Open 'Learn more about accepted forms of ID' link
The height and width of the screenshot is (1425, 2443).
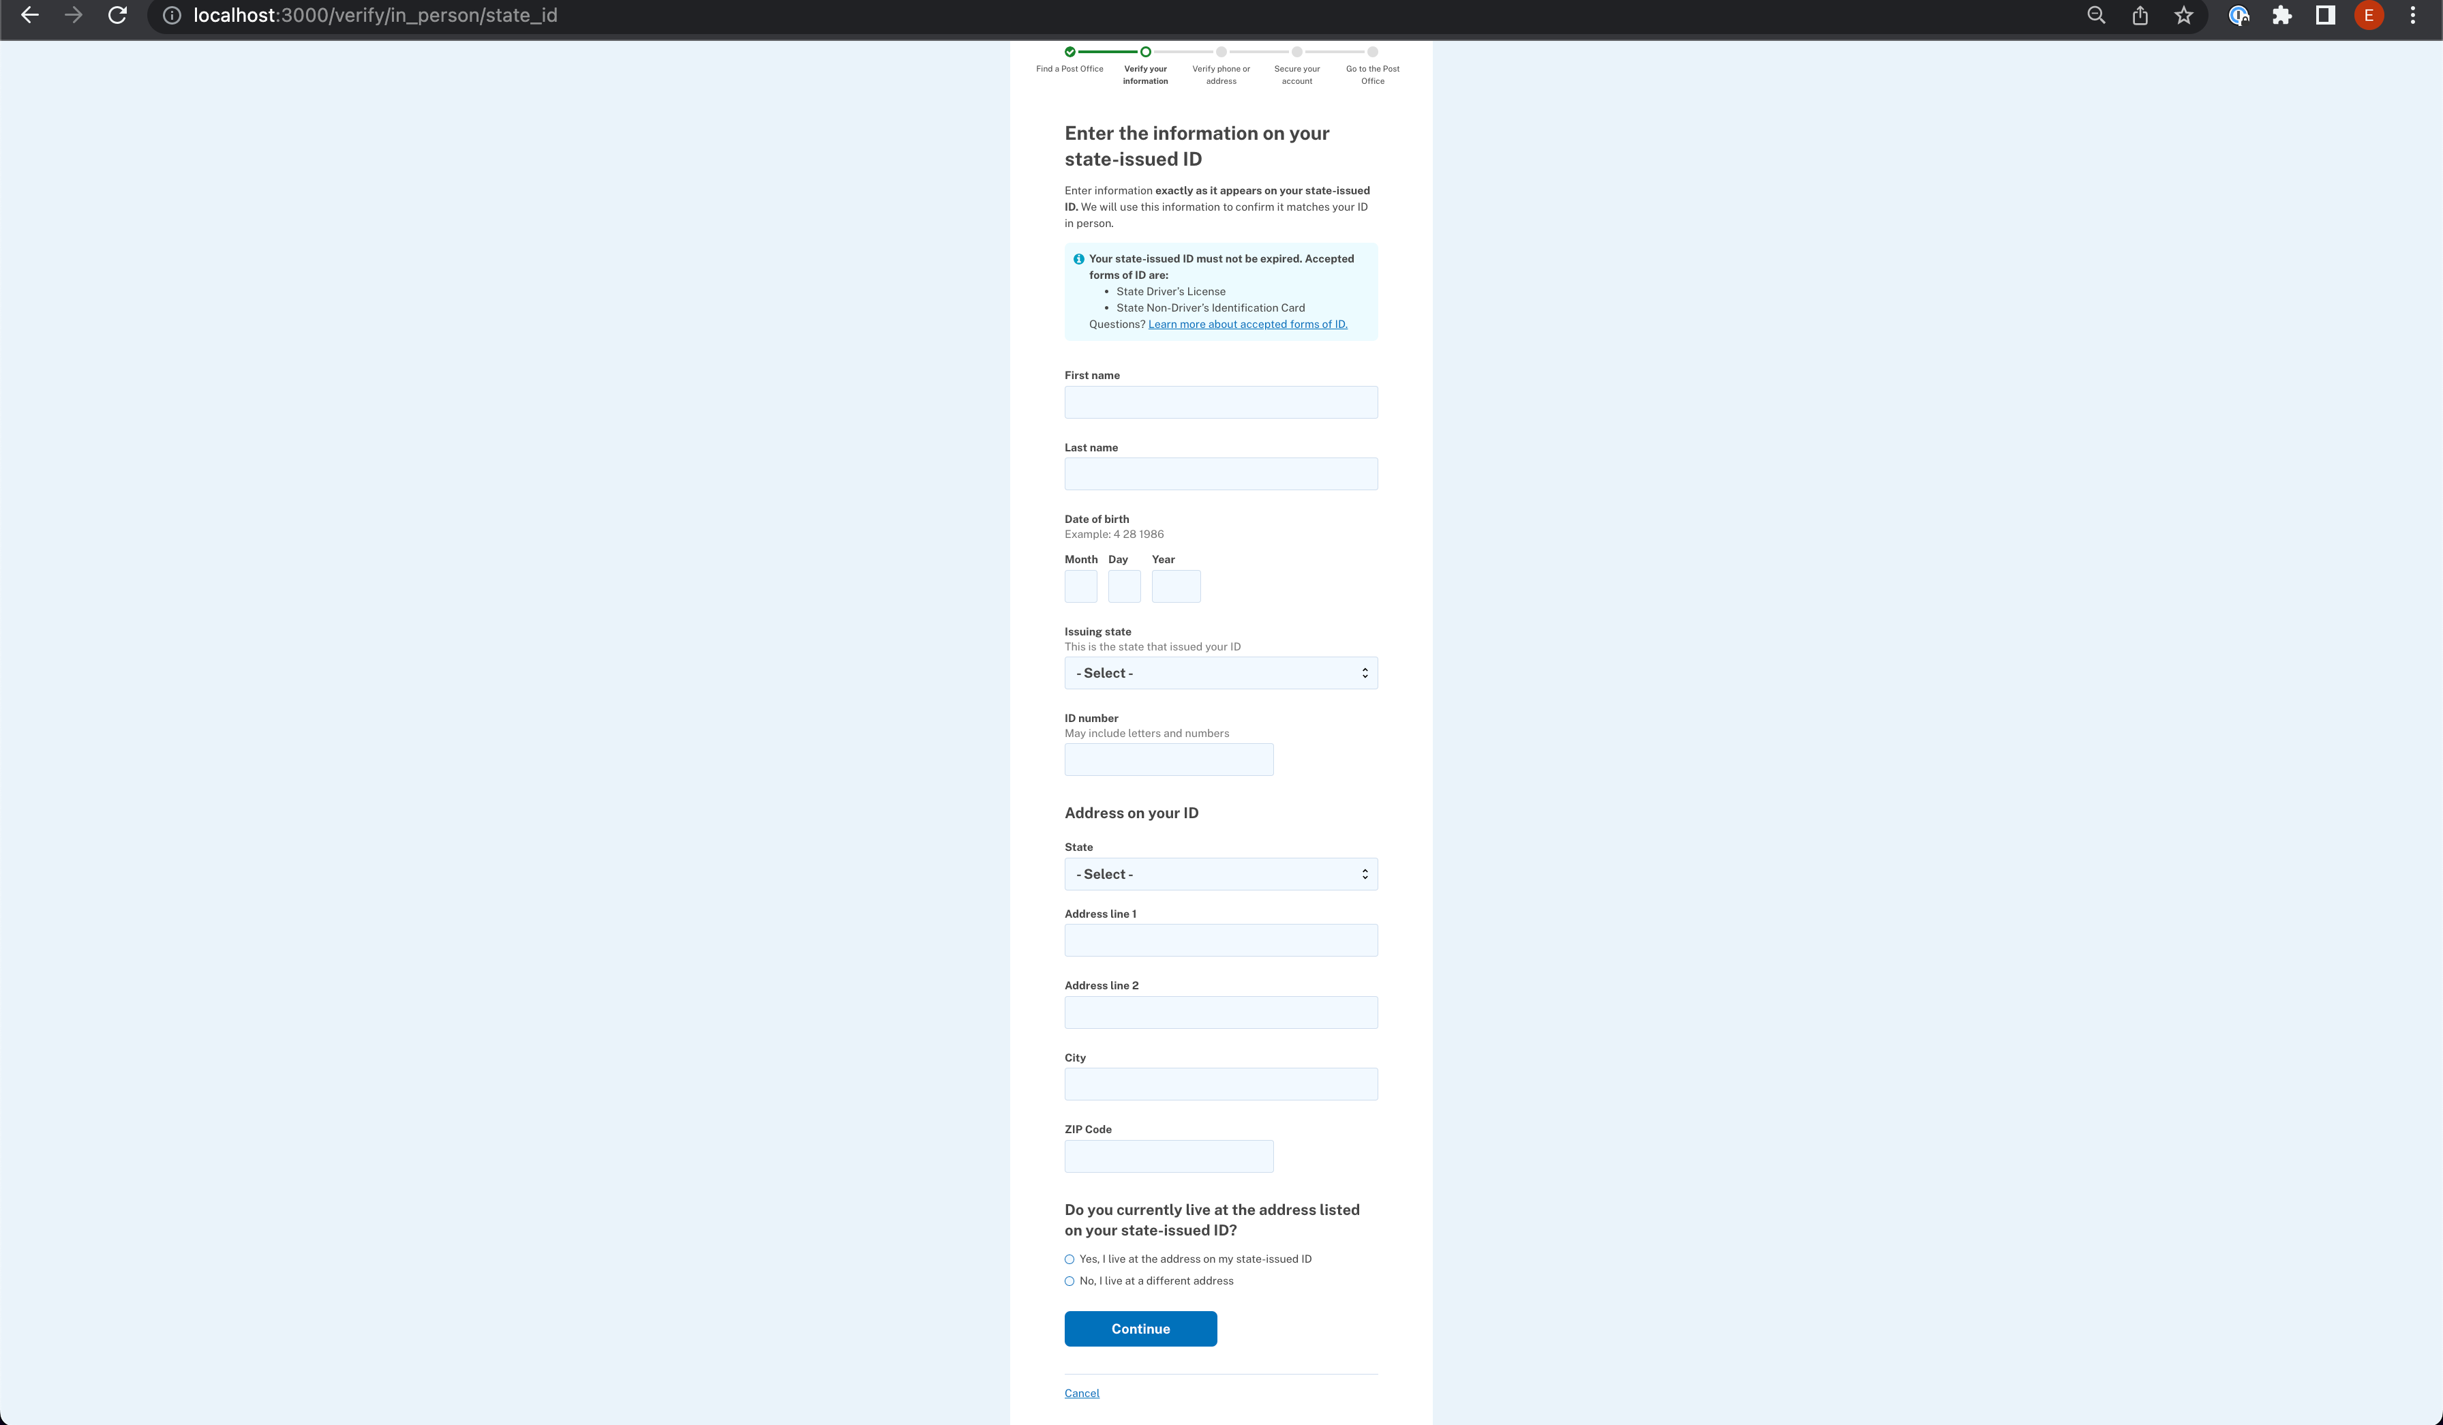click(1247, 324)
